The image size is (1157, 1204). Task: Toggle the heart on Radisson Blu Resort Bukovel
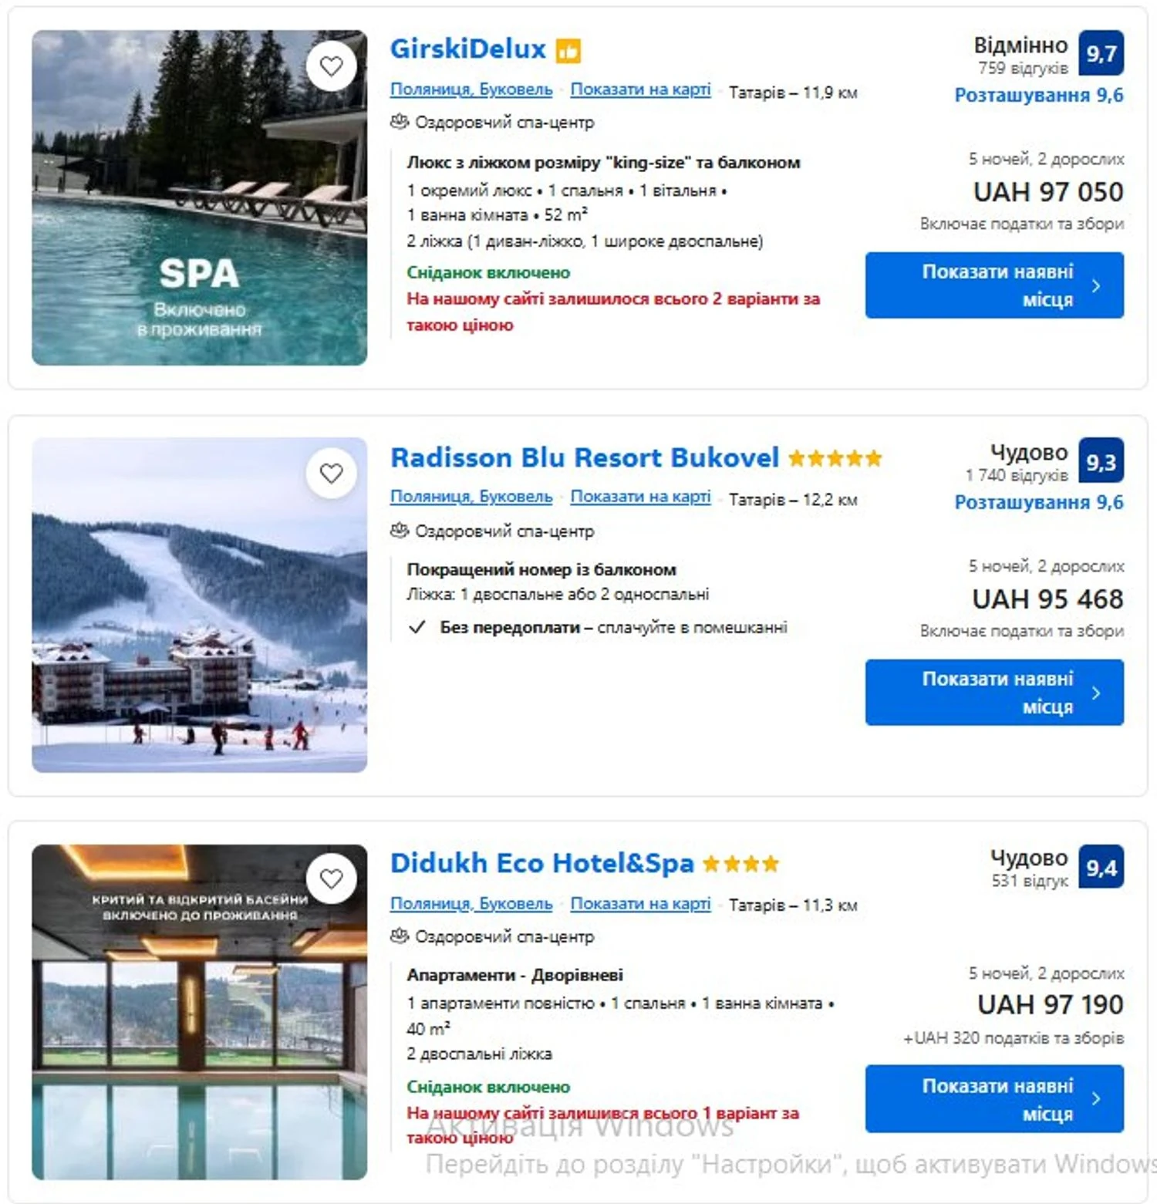click(x=331, y=473)
